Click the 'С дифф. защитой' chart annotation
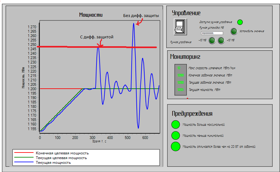Screen dimensions: 280x172 pos(96,37)
